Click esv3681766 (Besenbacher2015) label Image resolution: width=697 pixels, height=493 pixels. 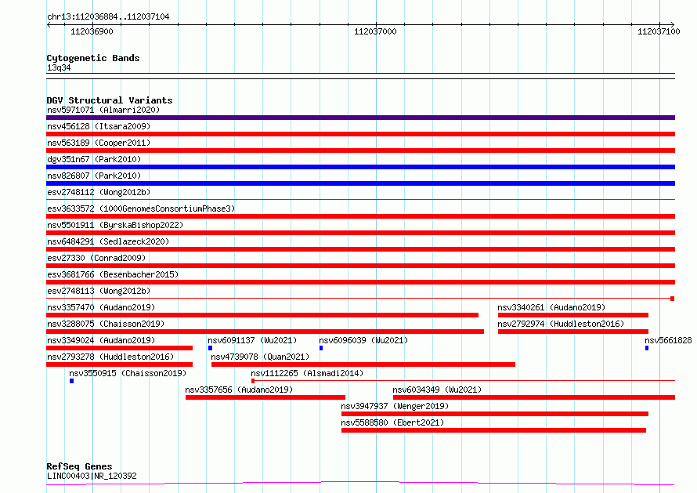coord(113,274)
